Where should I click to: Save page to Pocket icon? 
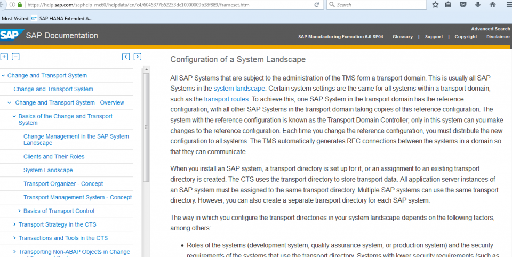463,5
